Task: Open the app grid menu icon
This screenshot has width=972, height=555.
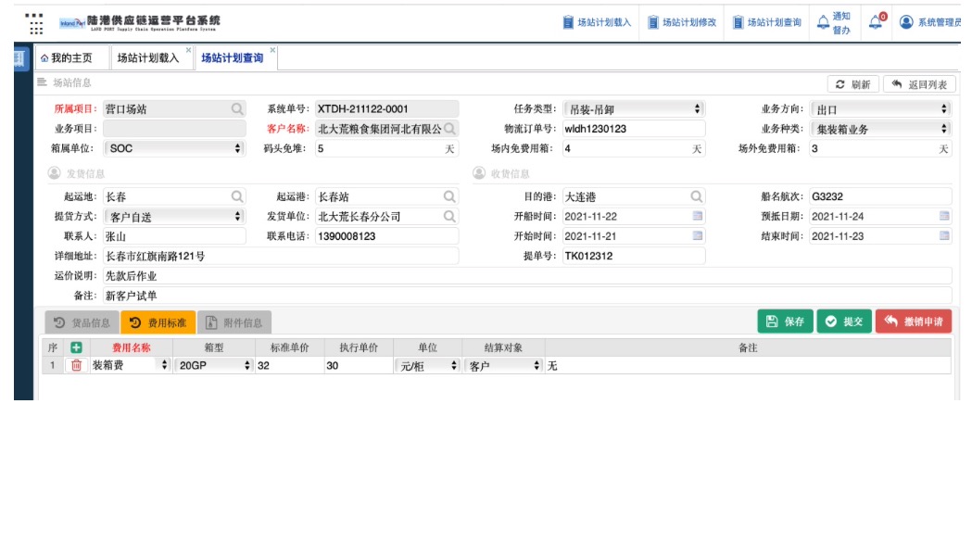Action: coord(33,22)
